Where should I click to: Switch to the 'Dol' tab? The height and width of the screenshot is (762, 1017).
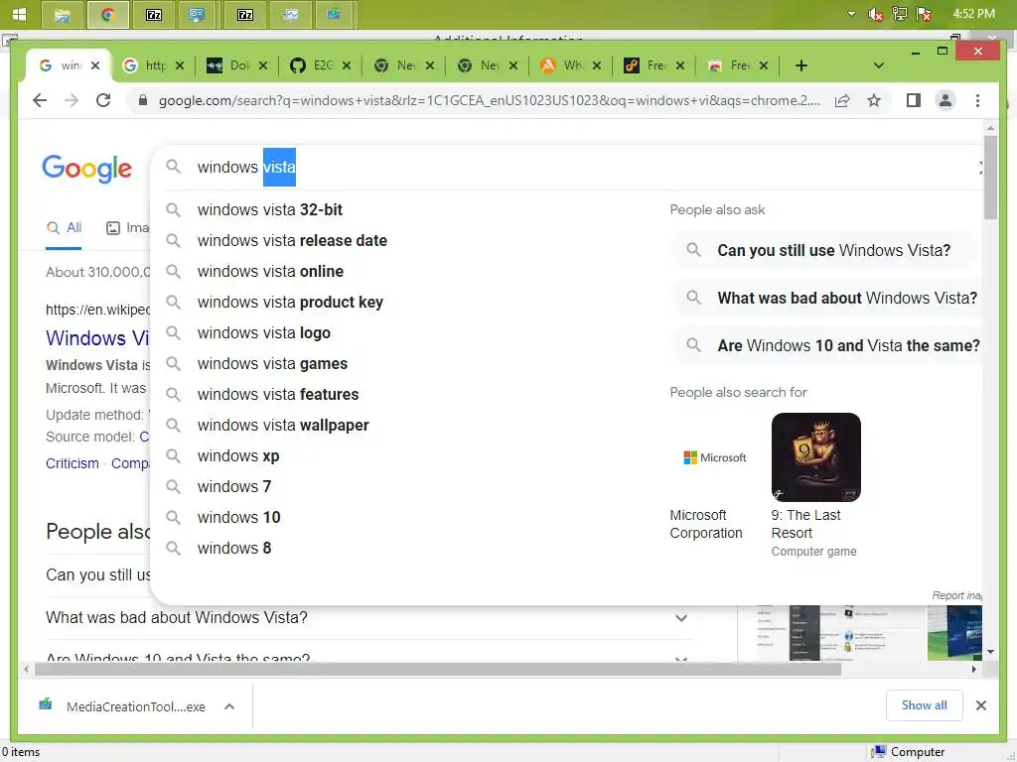[x=231, y=65]
